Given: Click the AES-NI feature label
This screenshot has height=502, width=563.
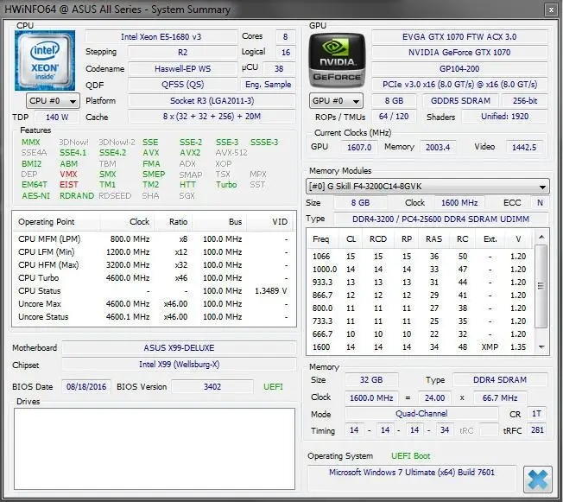Looking at the screenshot, I should point(35,196).
